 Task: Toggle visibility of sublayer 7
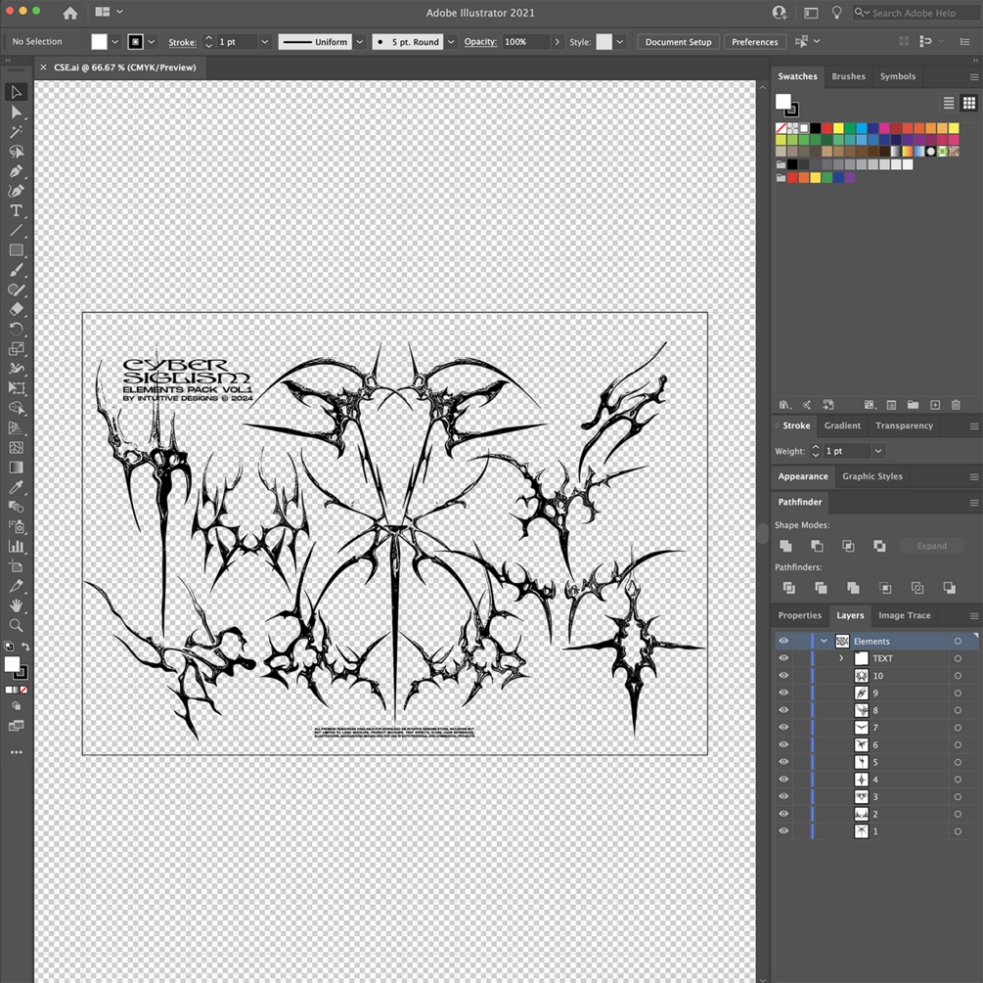pyautogui.click(x=783, y=727)
